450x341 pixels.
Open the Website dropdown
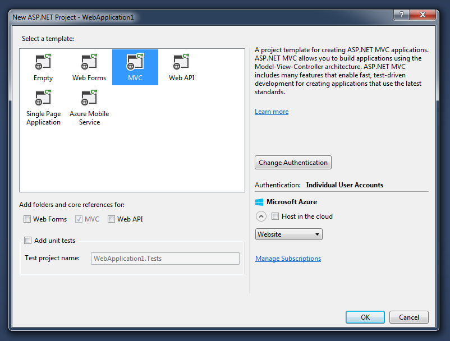tap(289, 234)
